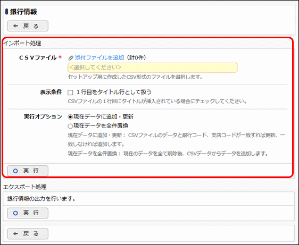Image resolution: width=299 pixels, height=245 pixels.
Task: Select the 現在データに追加・更新 radio button
Action: pyautogui.click(x=70, y=117)
